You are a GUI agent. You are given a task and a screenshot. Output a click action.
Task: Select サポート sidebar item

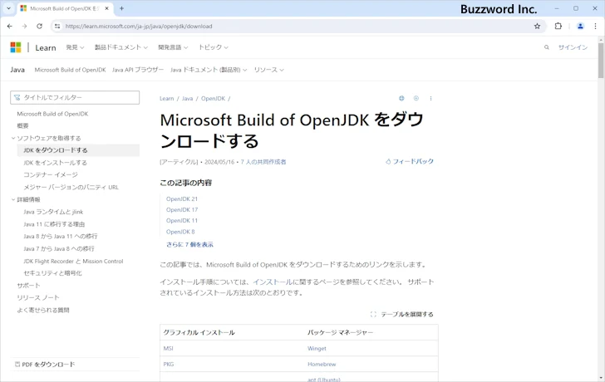coord(28,285)
